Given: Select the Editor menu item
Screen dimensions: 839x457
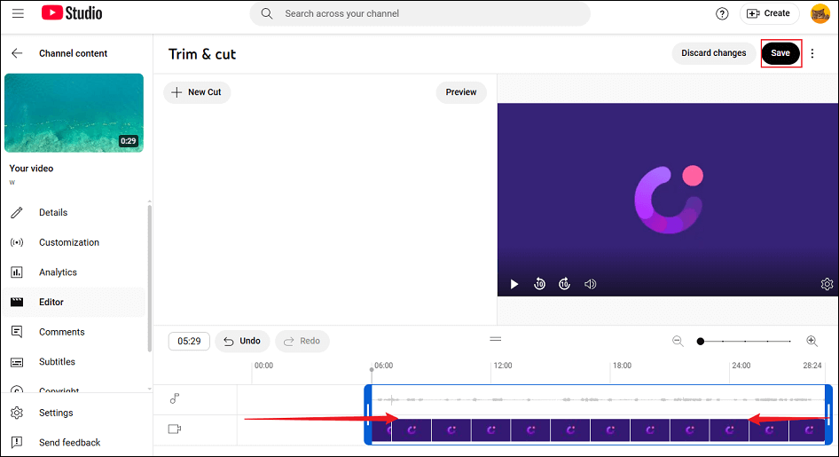Looking at the screenshot, I should (74, 302).
